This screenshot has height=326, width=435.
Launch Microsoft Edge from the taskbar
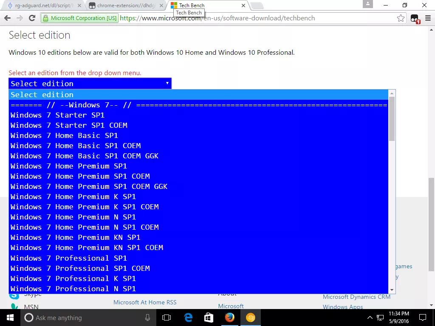(188, 318)
